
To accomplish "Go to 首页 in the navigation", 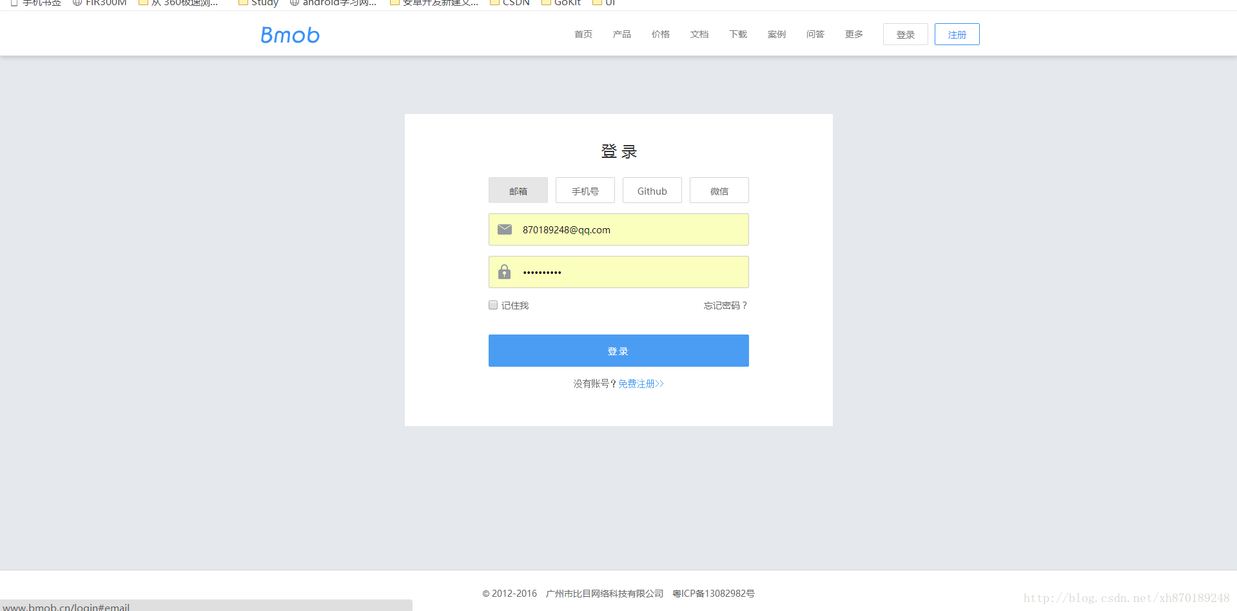I will (583, 34).
